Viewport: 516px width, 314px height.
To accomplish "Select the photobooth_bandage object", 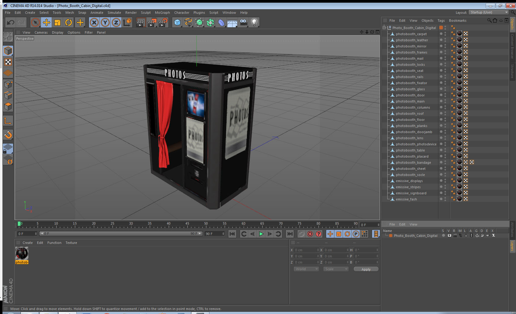I will [413, 163].
